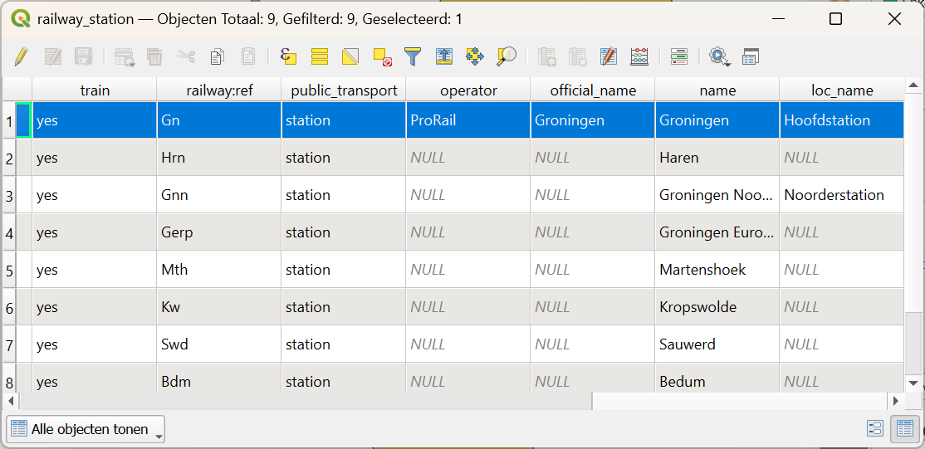Zoom map to selected rows magnifier icon
Image resolution: width=925 pixels, height=449 pixels.
(507, 56)
